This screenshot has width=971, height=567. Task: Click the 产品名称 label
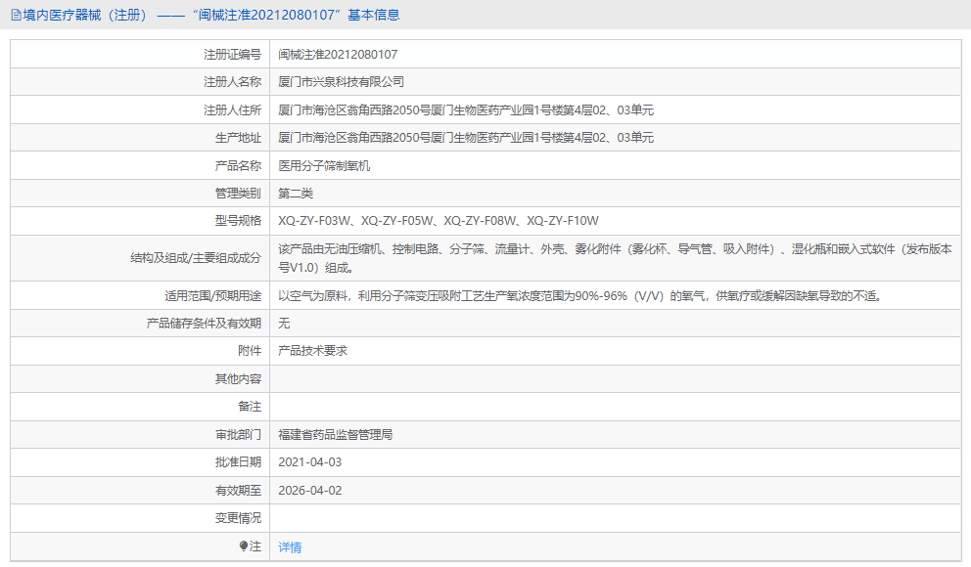(238, 166)
